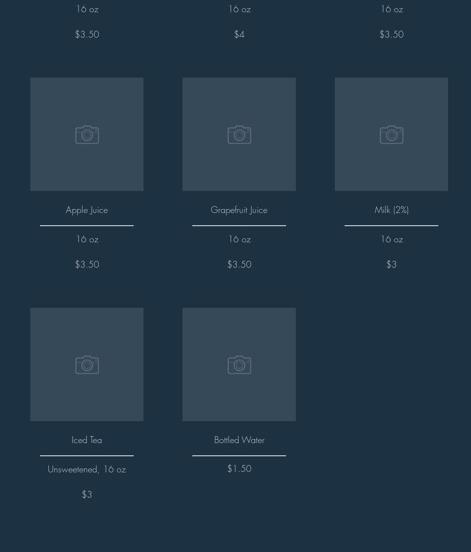Click the Grapefruit Juice item name
The width and height of the screenshot is (471, 552).
click(x=239, y=210)
